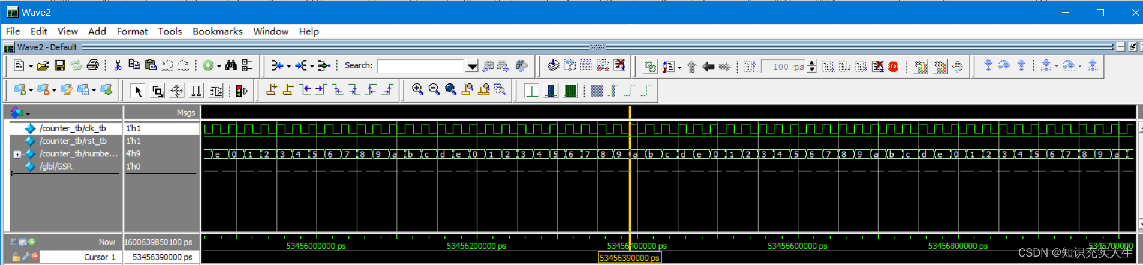Click the Restart simulation icon

(750, 67)
